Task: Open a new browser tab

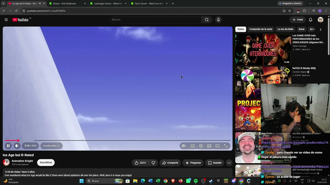Action: (x=173, y=4)
